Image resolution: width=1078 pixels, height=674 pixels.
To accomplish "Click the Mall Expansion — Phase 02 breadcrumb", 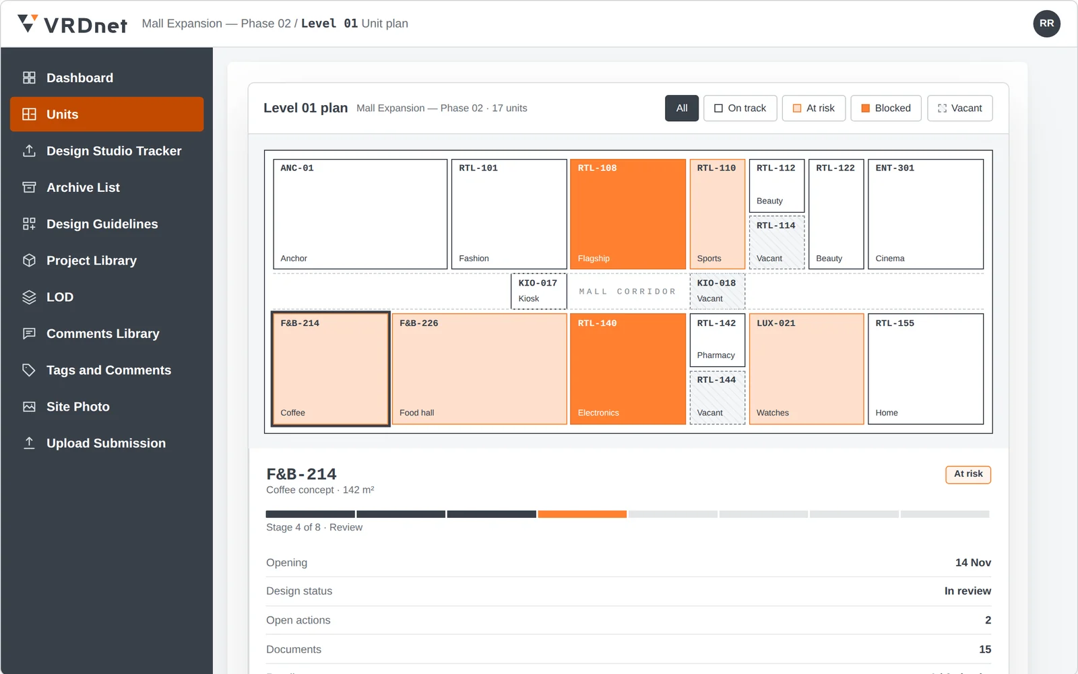I will point(216,24).
